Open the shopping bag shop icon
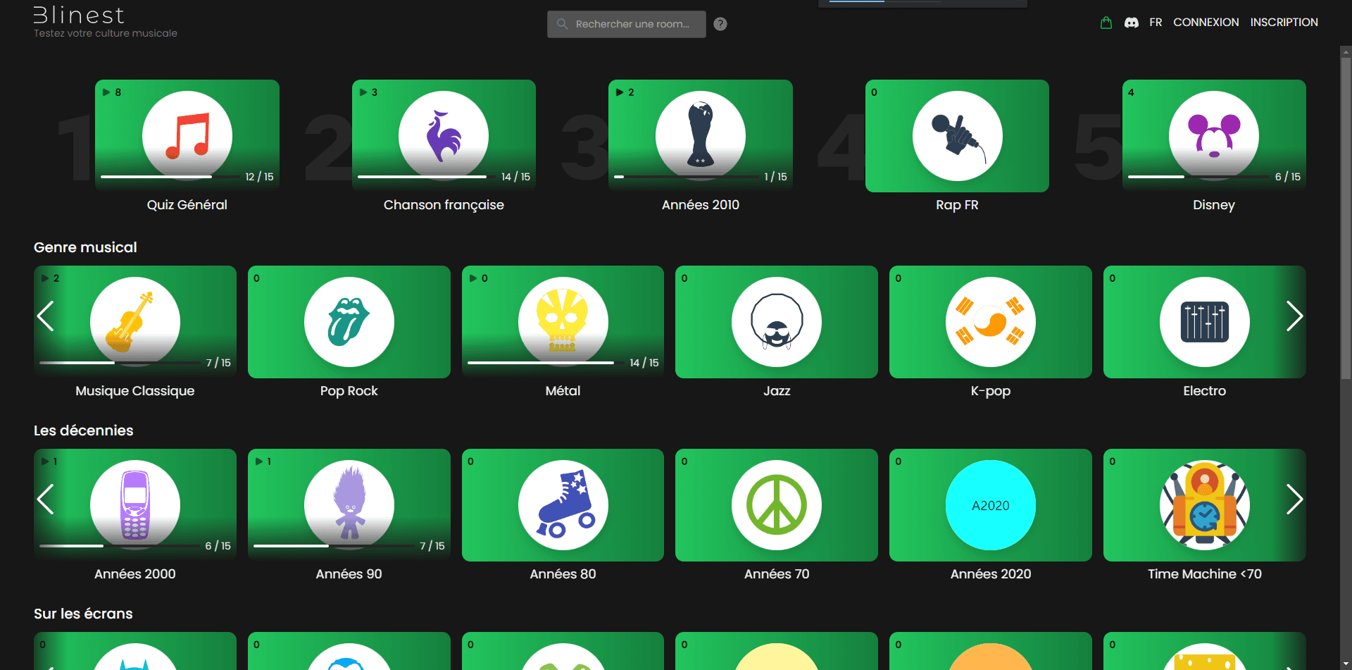Image resolution: width=1352 pixels, height=670 pixels. point(1106,23)
